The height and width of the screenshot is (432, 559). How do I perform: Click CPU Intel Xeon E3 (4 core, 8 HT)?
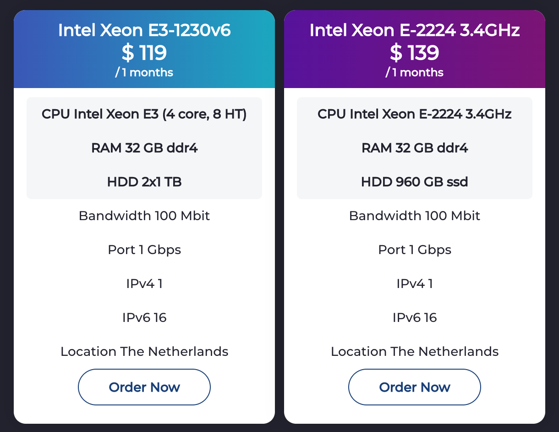(144, 114)
